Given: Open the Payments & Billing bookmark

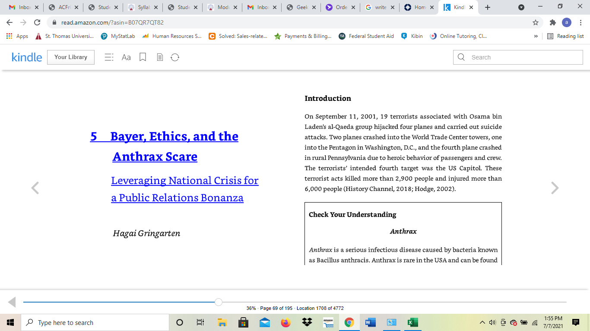Looking at the screenshot, I should point(303,36).
